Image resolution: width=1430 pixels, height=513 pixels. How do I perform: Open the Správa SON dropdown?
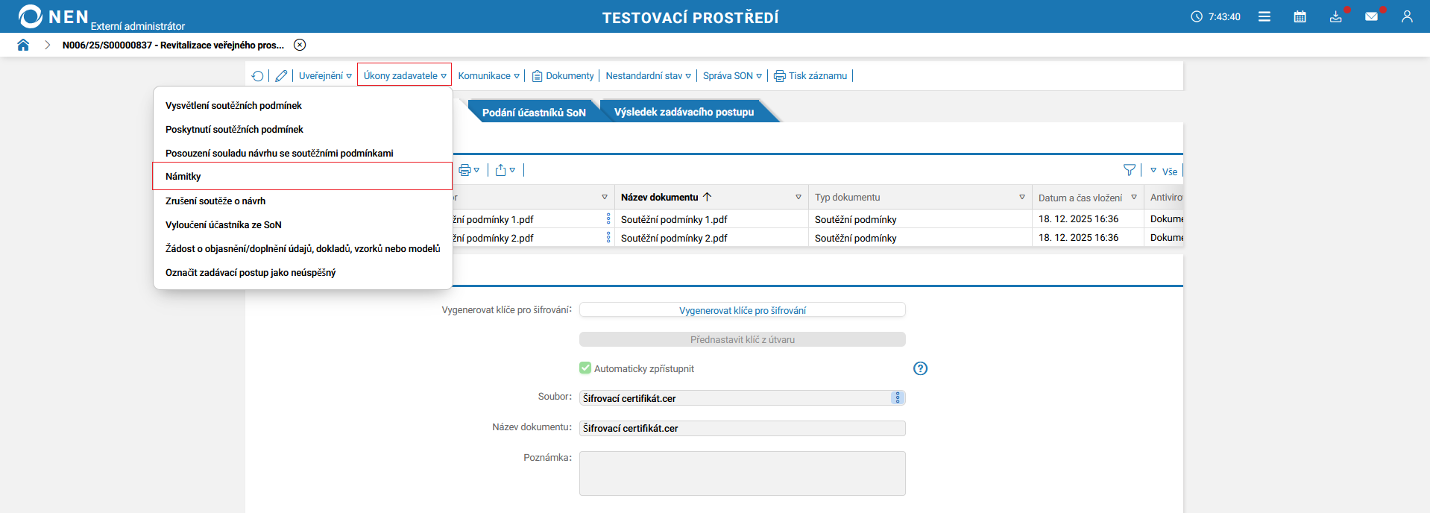pos(732,76)
